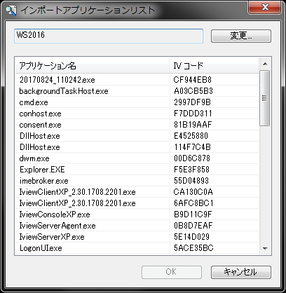Image resolution: width=286 pixels, height=293 pixels.
Task: Select the 20170824_110242.exe row
Action: (137, 80)
